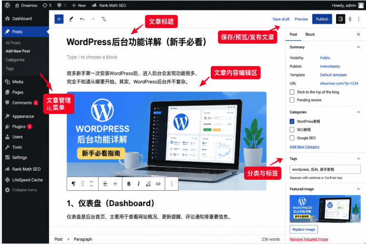Check Pending review

tap(292, 100)
